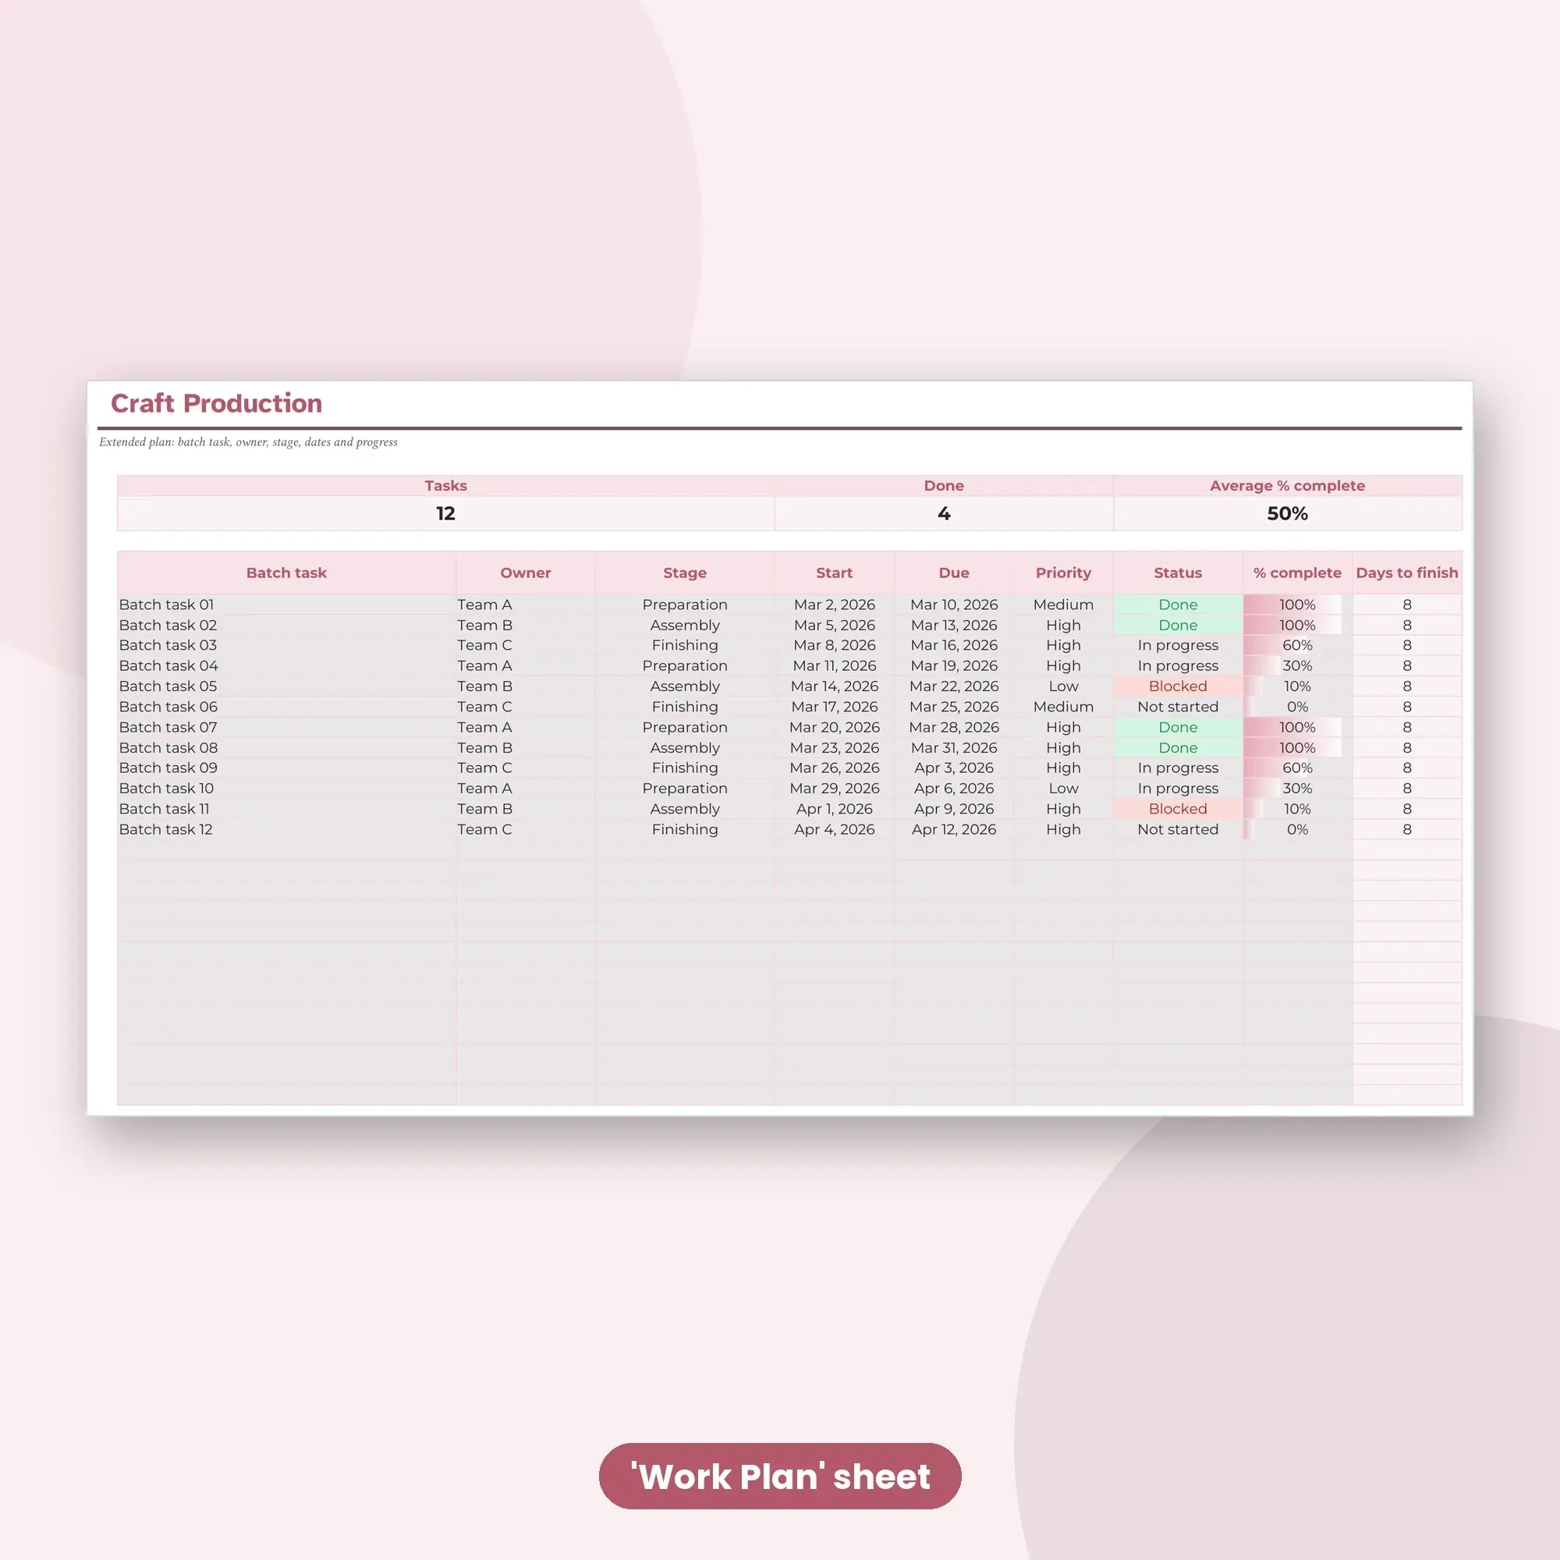This screenshot has height=1560, width=1560.
Task: Click the Start column header
Action: [834, 573]
